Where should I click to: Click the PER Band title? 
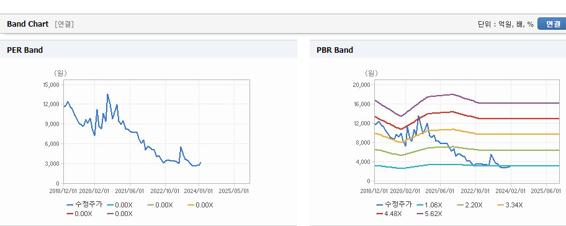(x=25, y=50)
